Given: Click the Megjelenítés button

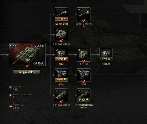Looking at the screenshot, I should (27, 72).
